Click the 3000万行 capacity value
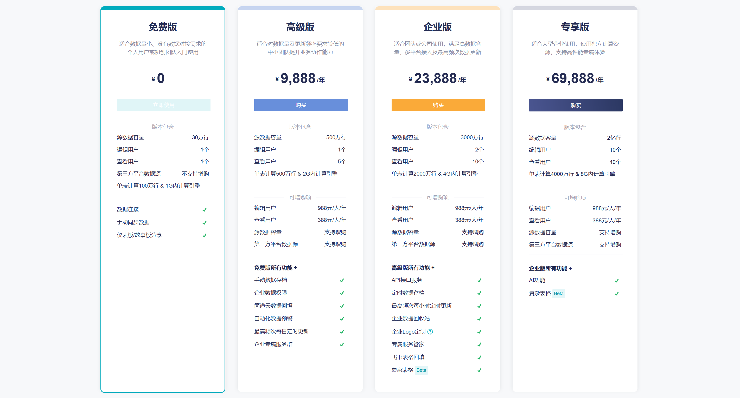The height and width of the screenshot is (398, 740). coord(472,137)
